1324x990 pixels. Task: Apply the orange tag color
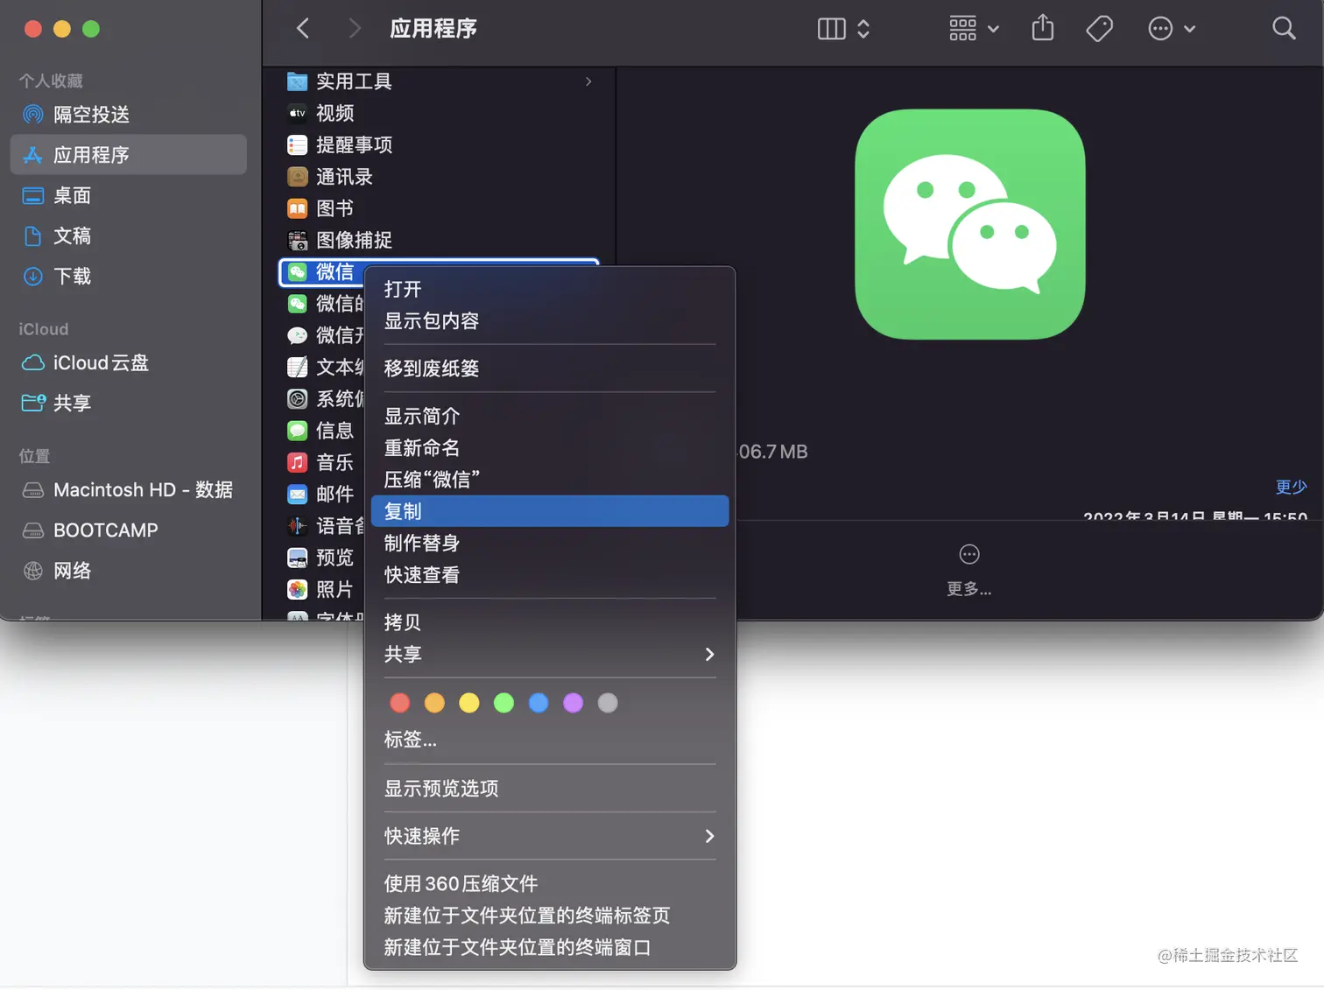434,703
